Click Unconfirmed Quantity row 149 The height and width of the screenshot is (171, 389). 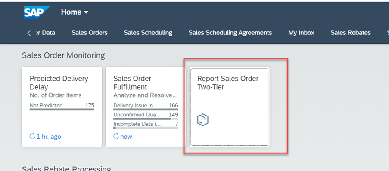click(x=146, y=116)
